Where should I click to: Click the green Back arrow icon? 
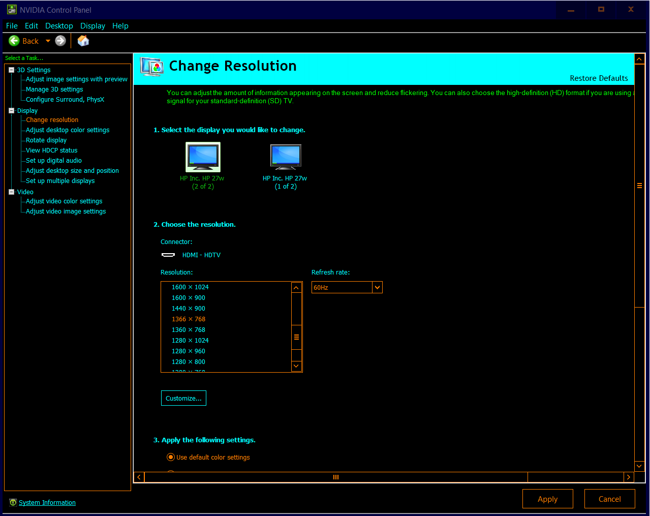click(x=14, y=41)
